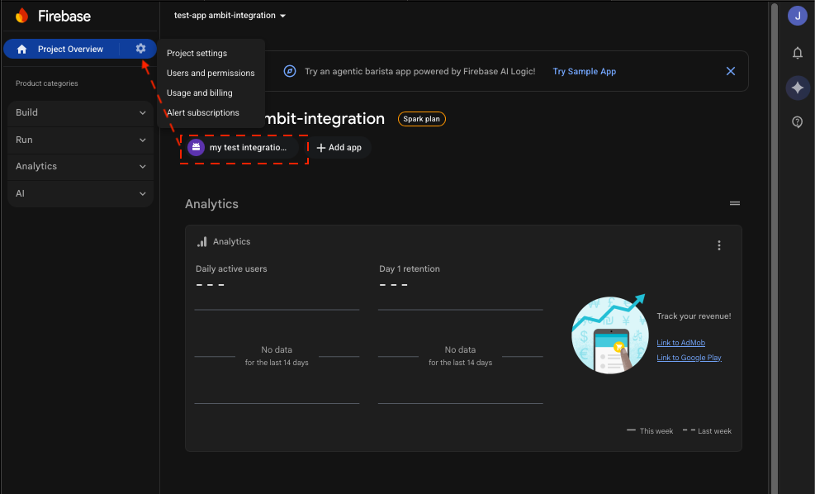Click the J user avatar
Image resolution: width=815 pixels, height=494 pixels.
[x=796, y=16]
